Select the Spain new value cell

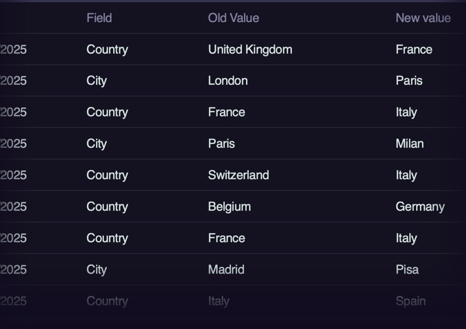coord(410,301)
